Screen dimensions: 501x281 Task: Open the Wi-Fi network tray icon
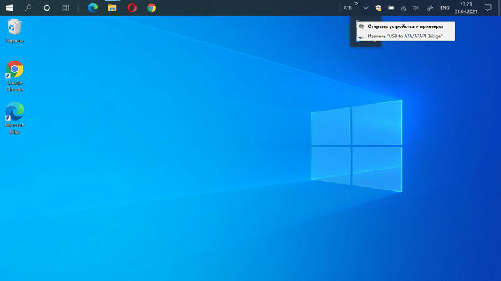(x=403, y=8)
